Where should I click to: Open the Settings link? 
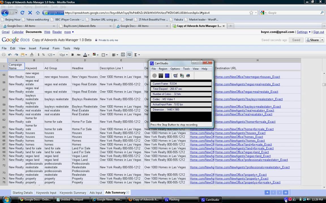[302, 32]
